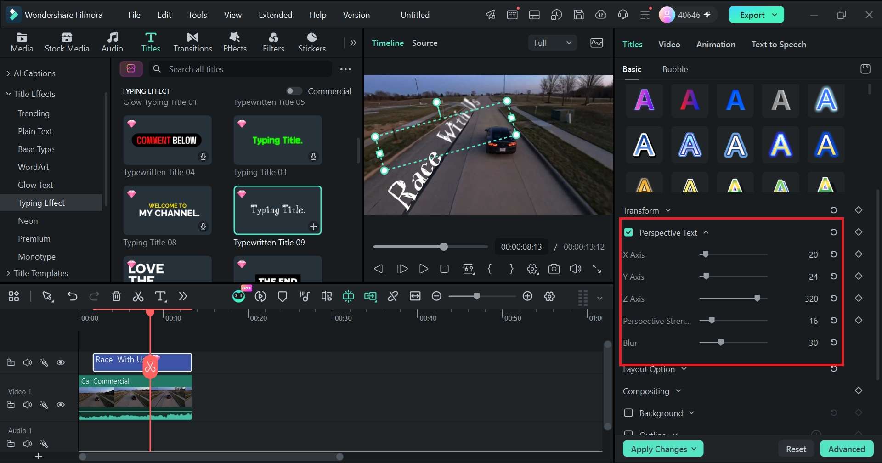Add keyframe for X Axis
Image resolution: width=882 pixels, height=463 pixels.
(859, 254)
